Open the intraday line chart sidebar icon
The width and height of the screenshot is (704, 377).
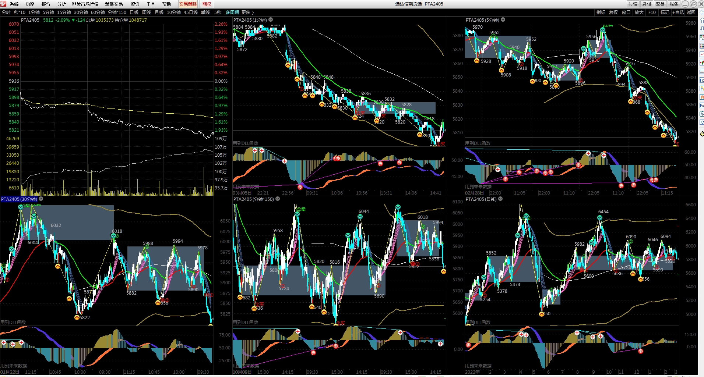click(701, 54)
